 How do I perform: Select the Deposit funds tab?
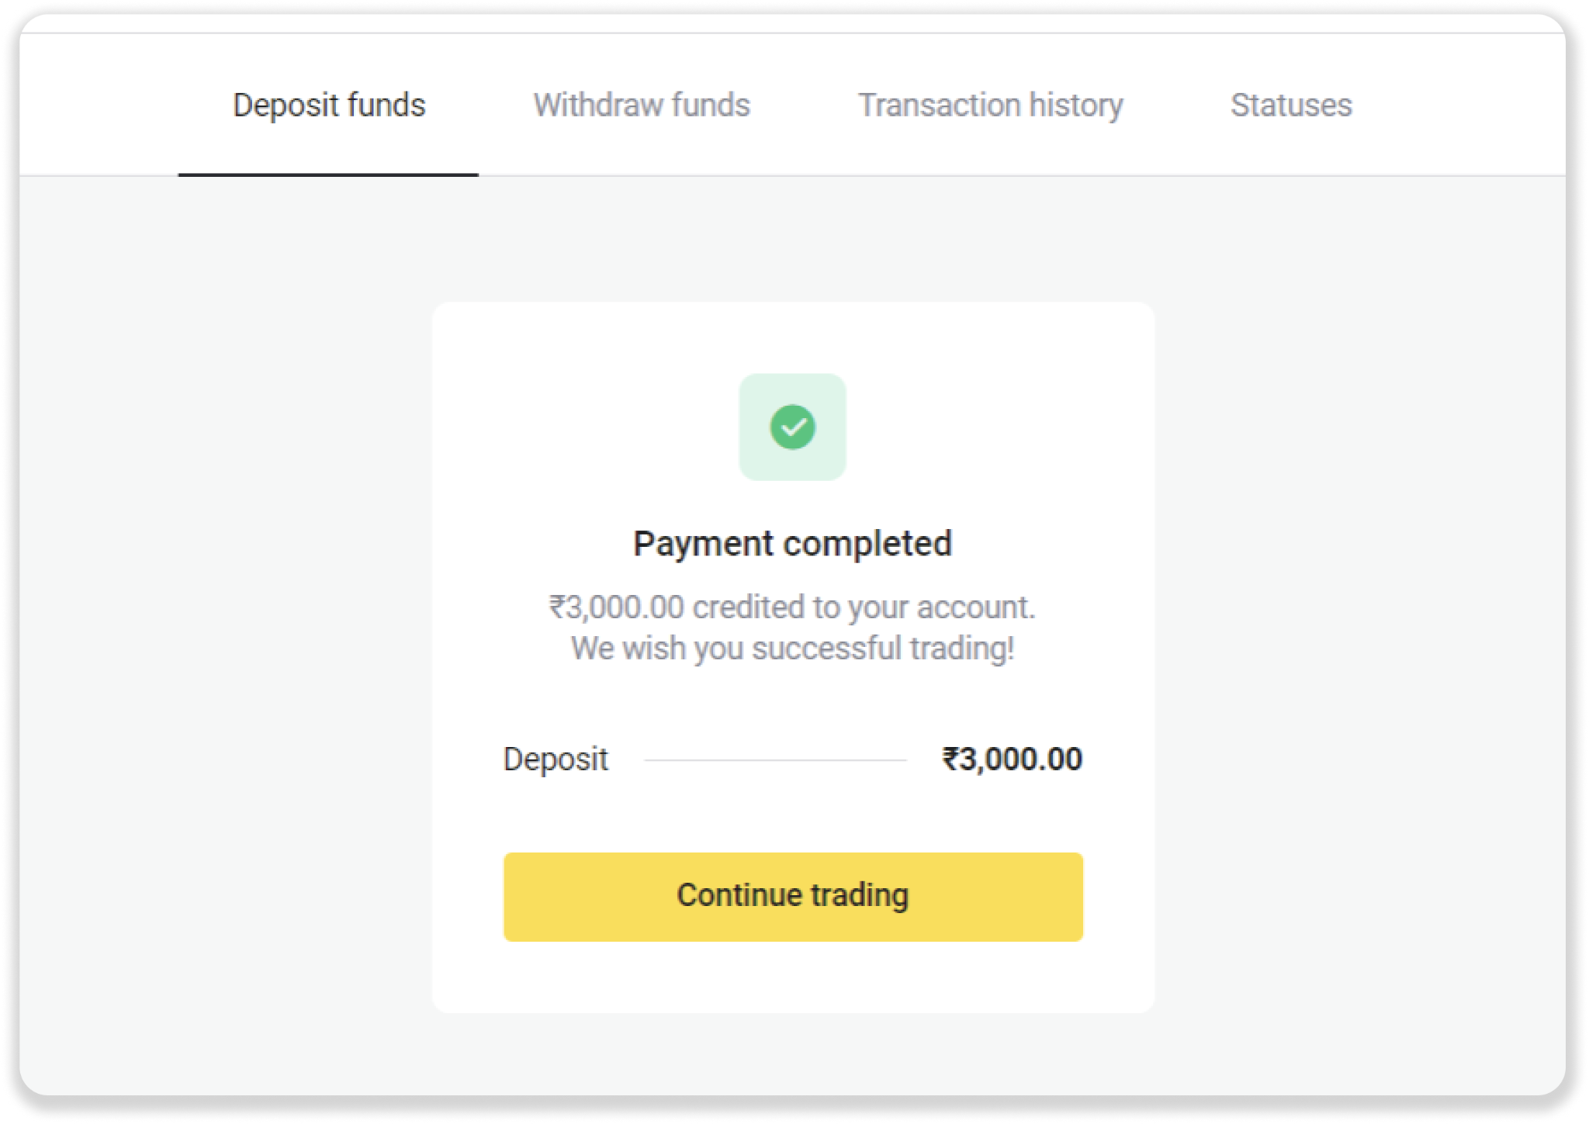click(329, 105)
